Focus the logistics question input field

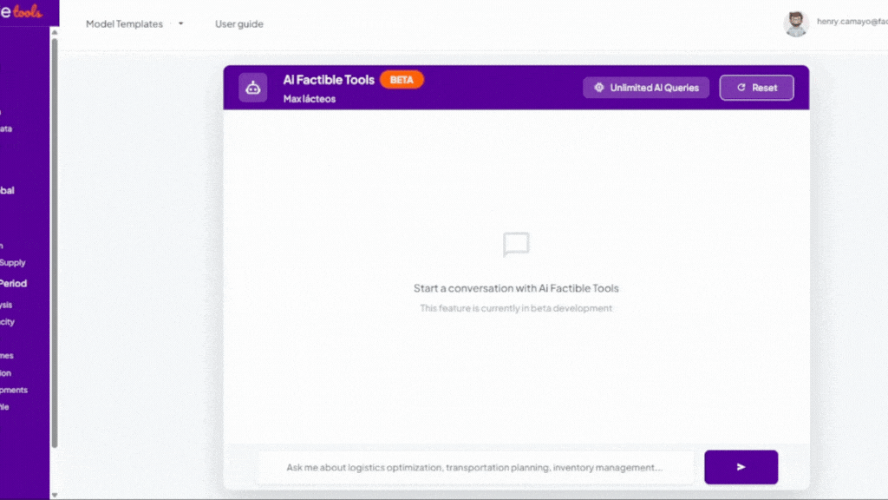[476, 467]
